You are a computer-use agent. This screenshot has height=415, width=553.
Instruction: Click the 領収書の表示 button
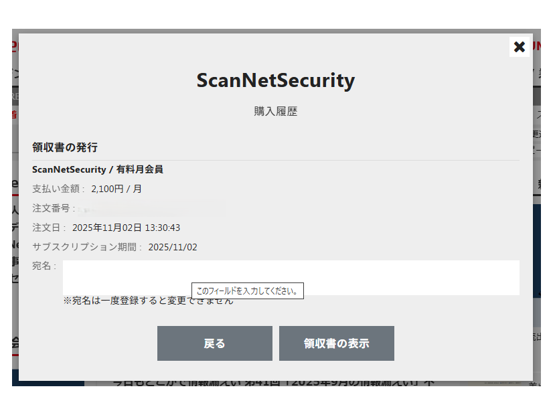337,343
